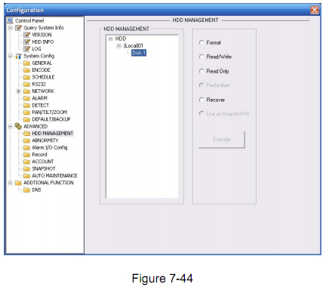Collapse the HDD root node
This screenshot has width=323, height=287.
point(110,39)
